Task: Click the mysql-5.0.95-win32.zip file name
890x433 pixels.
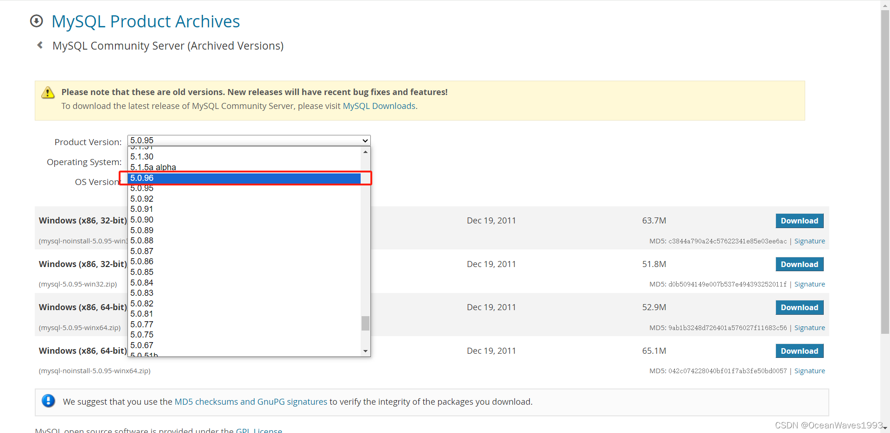Action: click(x=78, y=284)
